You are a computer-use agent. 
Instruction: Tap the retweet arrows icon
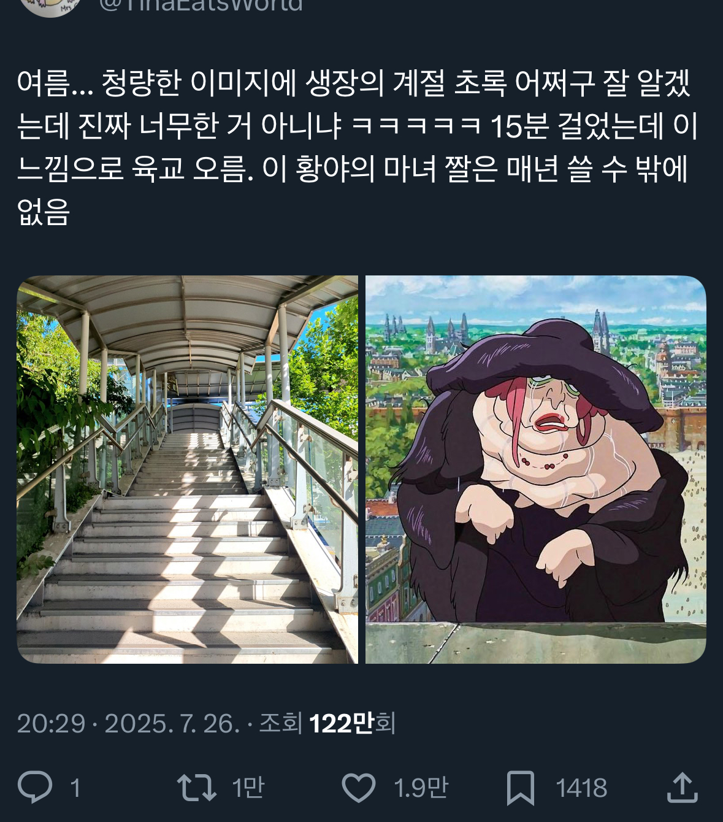[x=196, y=788]
